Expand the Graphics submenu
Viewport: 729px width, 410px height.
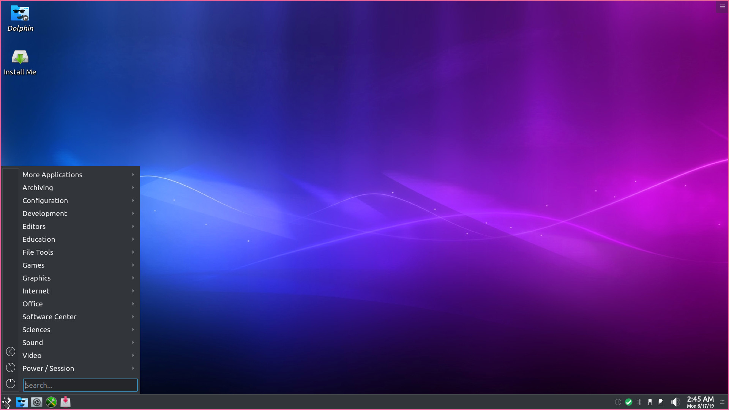pos(36,278)
